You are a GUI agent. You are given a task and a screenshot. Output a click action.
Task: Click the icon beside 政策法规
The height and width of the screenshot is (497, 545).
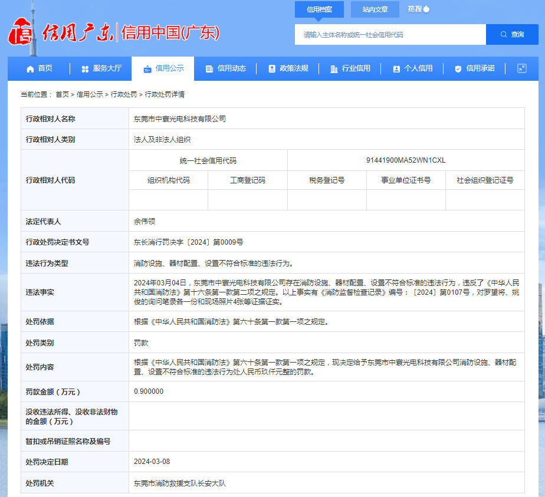[x=272, y=69]
